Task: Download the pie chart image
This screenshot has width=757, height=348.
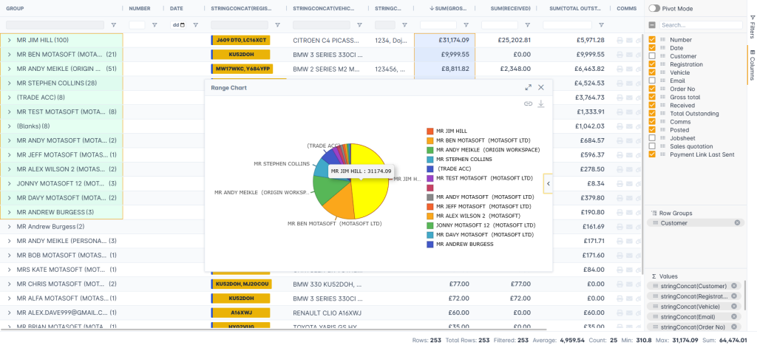Action: (541, 103)
